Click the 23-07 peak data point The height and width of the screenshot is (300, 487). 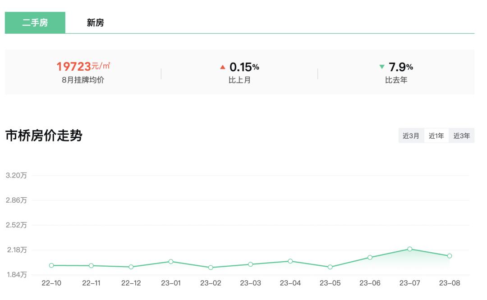[410, 249]
